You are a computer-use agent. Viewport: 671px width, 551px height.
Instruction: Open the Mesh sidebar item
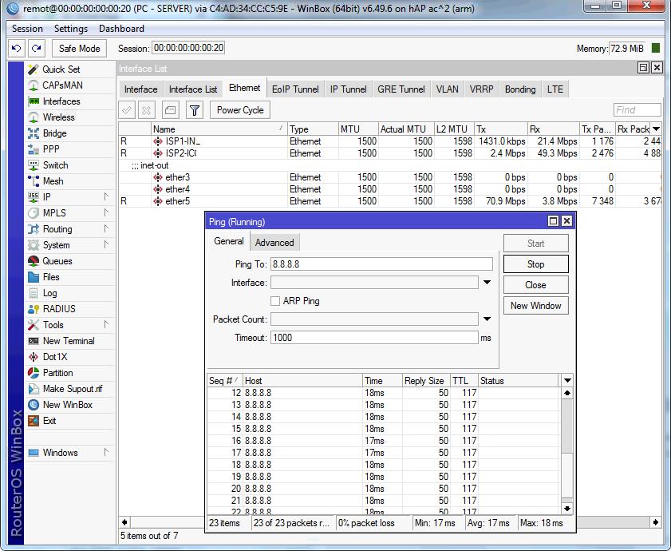click(53, 181)
